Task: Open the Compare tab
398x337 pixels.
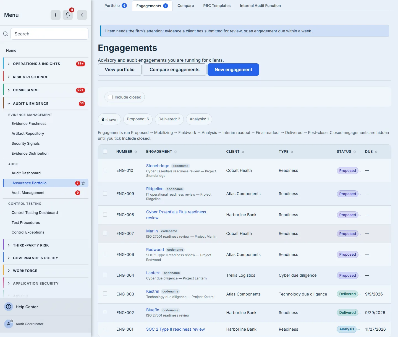Action: 186,6
